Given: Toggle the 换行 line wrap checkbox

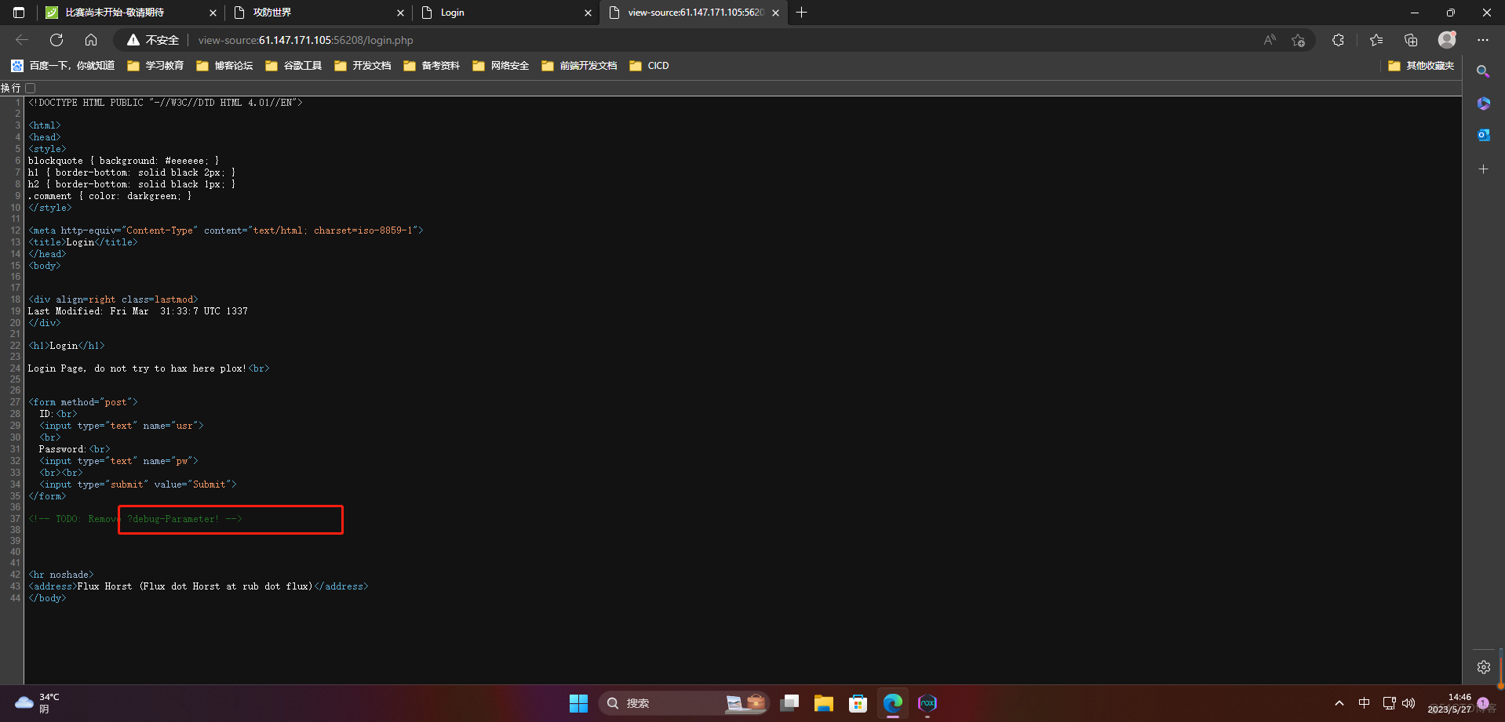Looking at the screenshot, I should (x=31, y=88).
